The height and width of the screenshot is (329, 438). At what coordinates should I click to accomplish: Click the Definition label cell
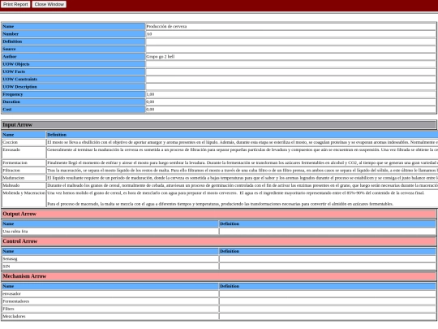point(73,41)
